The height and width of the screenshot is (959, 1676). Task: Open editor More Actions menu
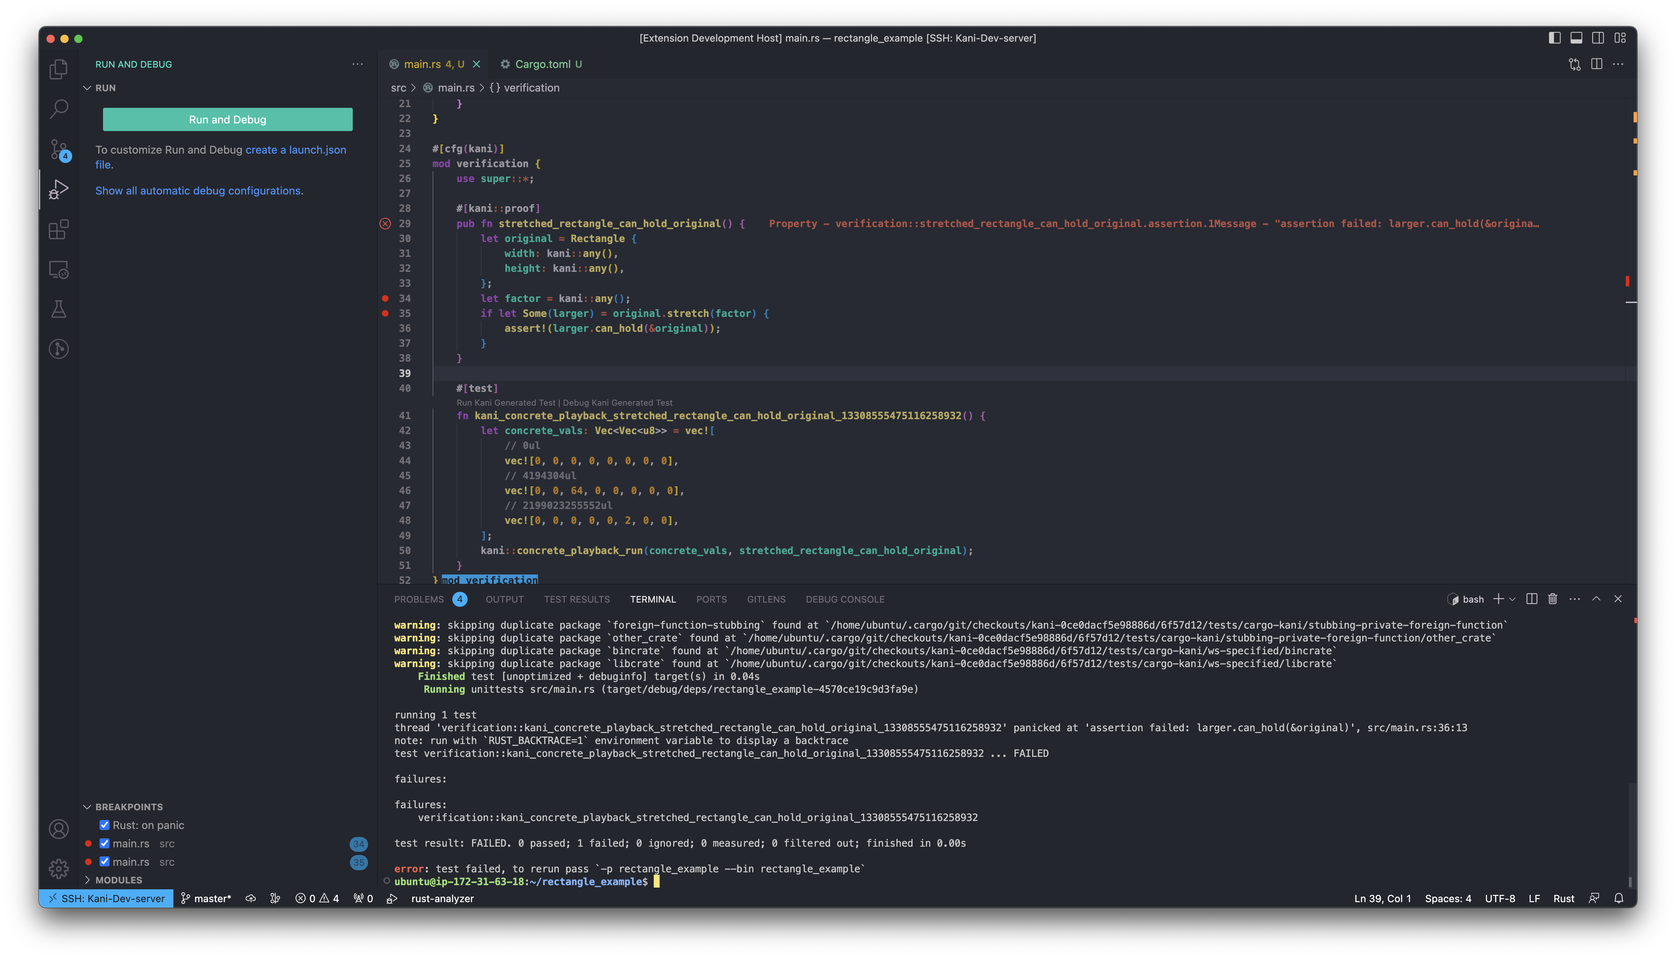point(1618,64)
